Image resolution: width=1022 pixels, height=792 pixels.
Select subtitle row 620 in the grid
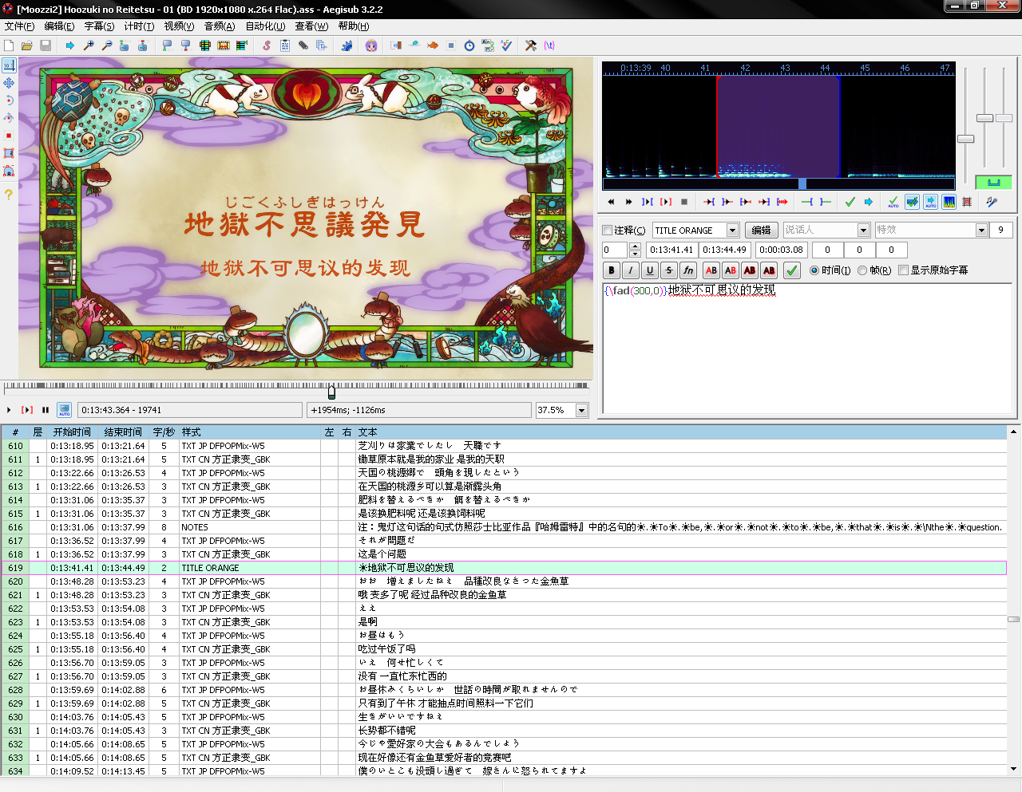click(504, 581)
